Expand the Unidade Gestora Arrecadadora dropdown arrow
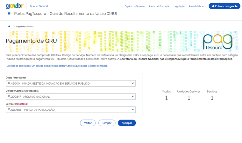Screen dimensions: 242x143 pos(133,96)
